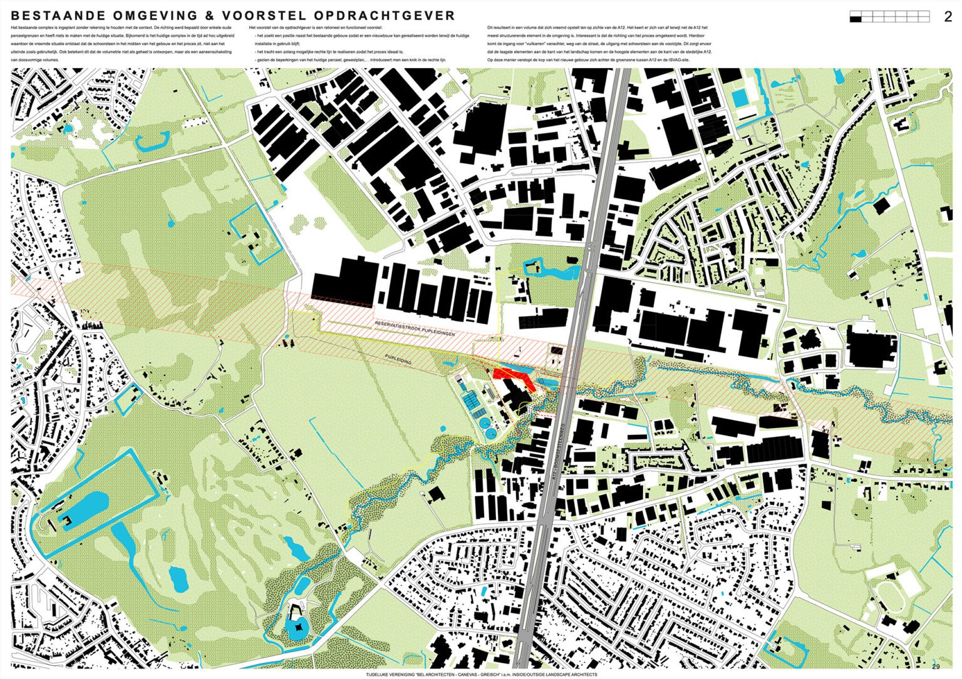The width and height of the screenshot is (962, 679).
Task: Click the top-left empty cell of page grid
Action: 855,14
